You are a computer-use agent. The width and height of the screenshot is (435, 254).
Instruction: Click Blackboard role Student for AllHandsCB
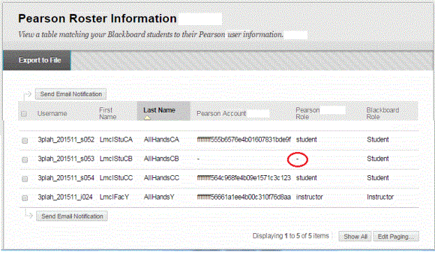pyautogui.click(x=378, y=158)
